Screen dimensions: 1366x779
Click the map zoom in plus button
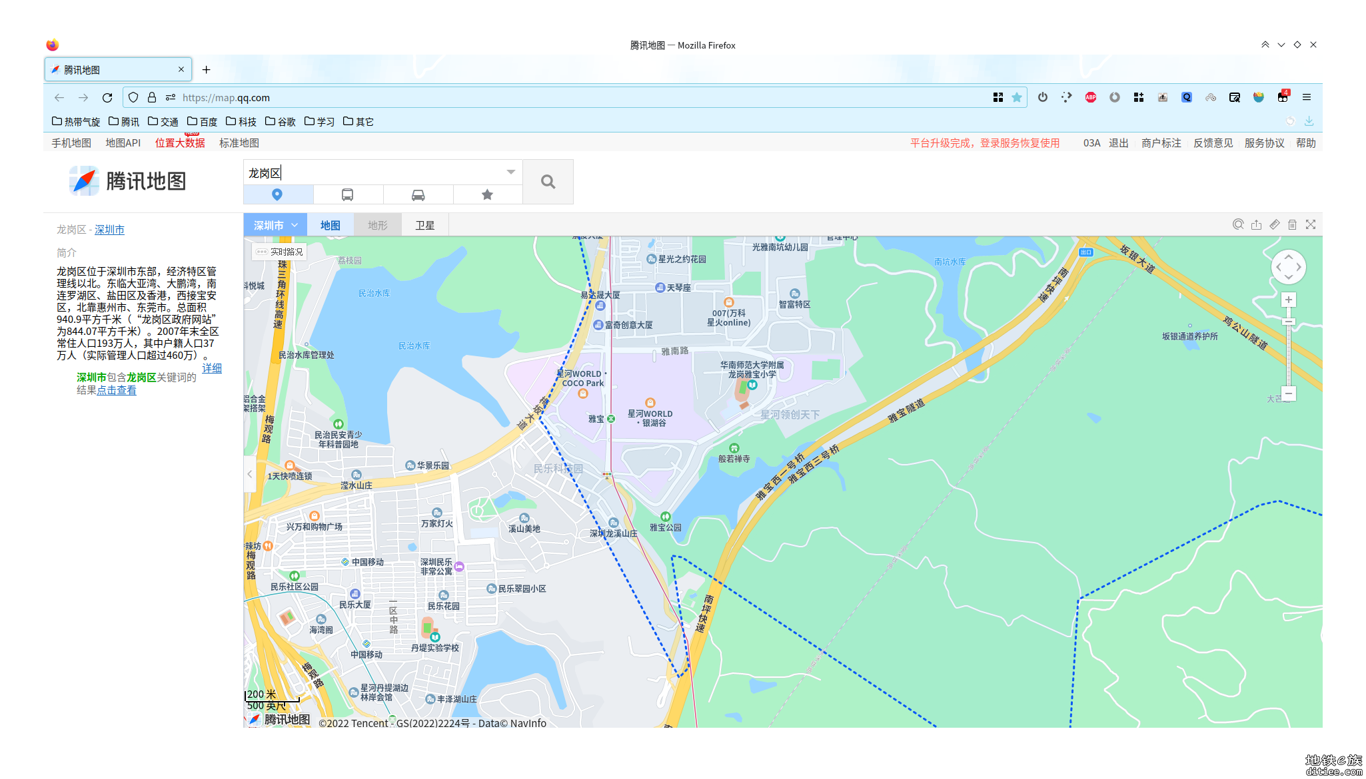pyautogui.click(x=1289, y=300)
